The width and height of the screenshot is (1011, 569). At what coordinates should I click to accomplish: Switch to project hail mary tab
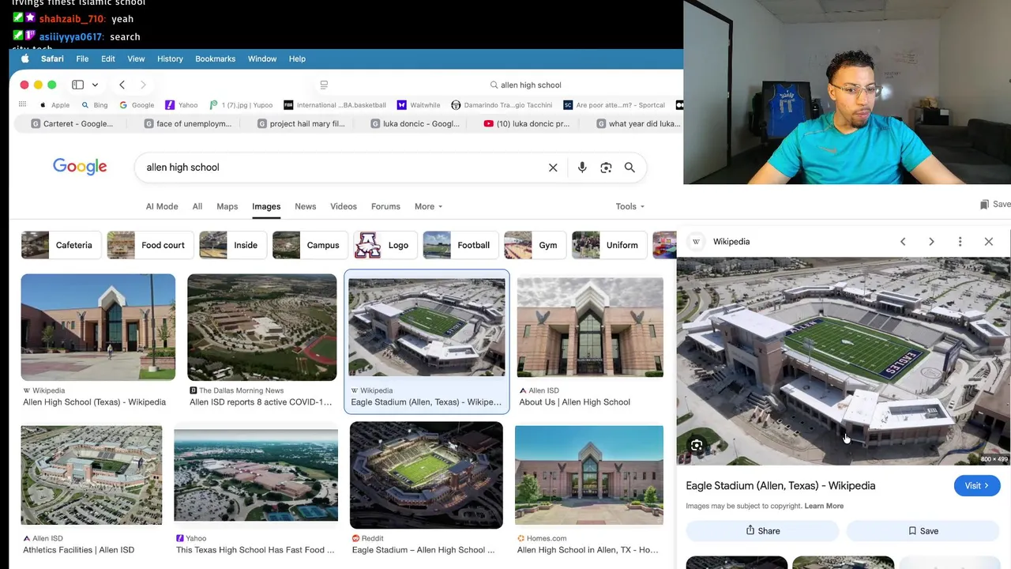click(x=301, y=123)
